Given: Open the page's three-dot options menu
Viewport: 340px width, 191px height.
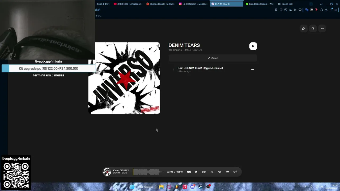Looking at the screenshot, I should tap(322, 28).
